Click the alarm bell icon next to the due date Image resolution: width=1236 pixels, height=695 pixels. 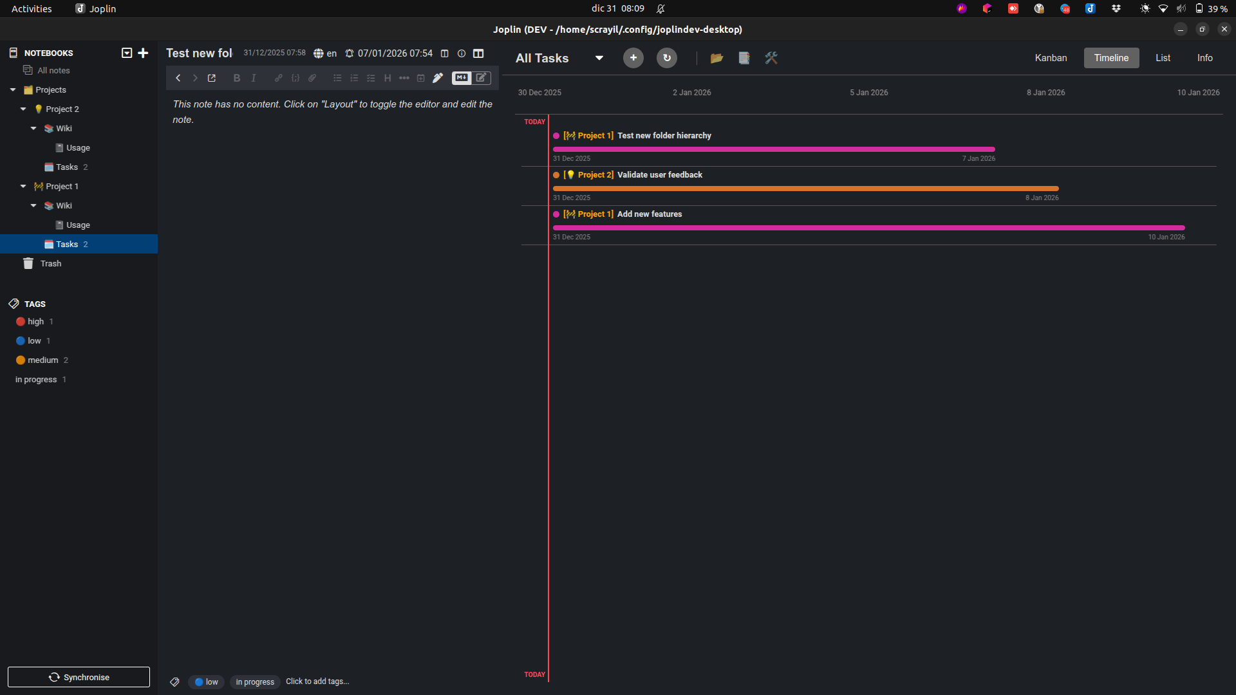coord(350,53)
